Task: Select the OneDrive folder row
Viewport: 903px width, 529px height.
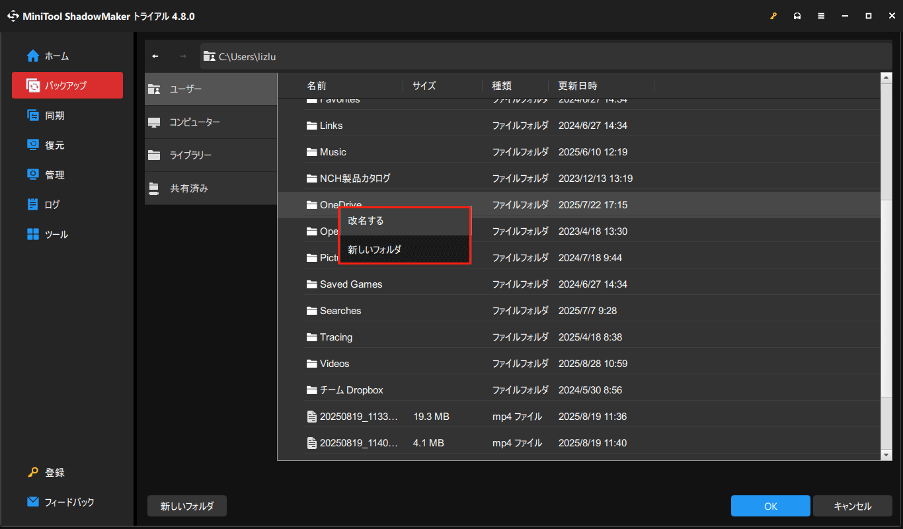Action: coord(579,205)
